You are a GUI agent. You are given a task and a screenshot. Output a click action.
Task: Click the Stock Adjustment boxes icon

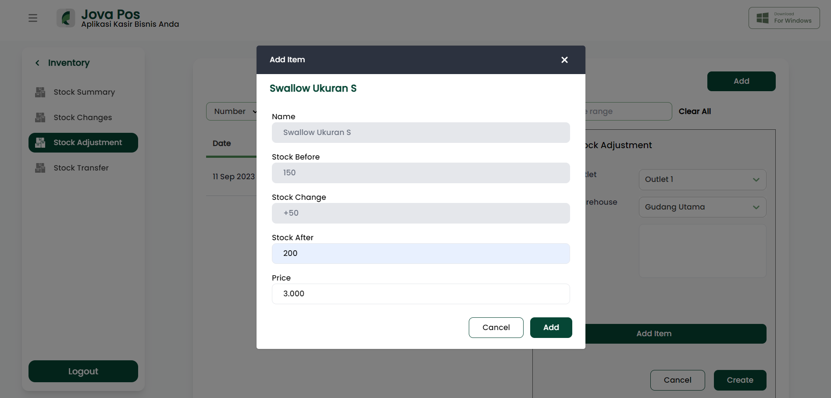tap(40, 142)
